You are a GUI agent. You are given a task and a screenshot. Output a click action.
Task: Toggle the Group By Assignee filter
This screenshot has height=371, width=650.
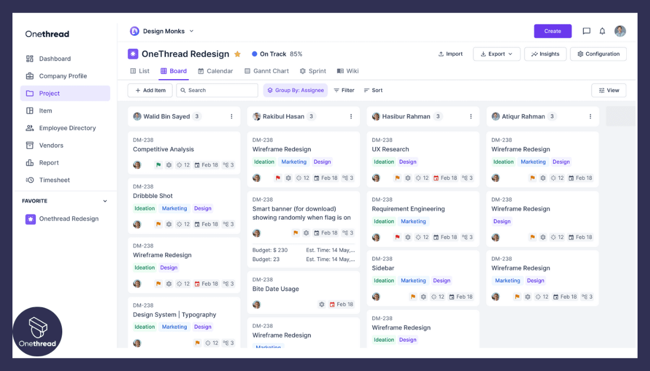(295, 90)
